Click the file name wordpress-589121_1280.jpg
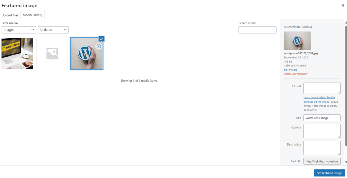347x178 pixels. [301, 53]
